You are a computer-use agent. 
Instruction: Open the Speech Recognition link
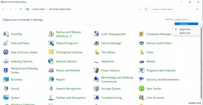coord(69,89)
